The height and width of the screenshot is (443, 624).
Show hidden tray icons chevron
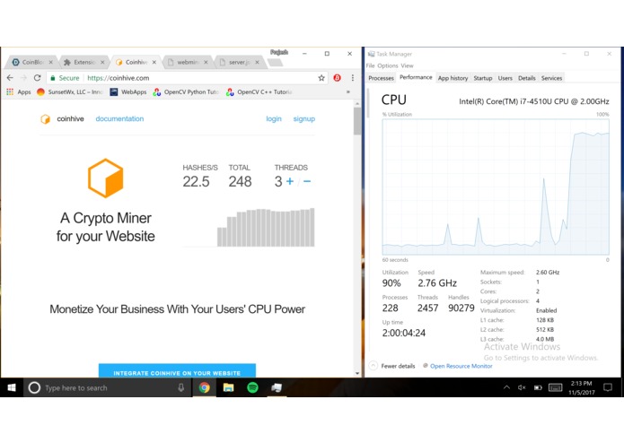click(x=506, y=387)
